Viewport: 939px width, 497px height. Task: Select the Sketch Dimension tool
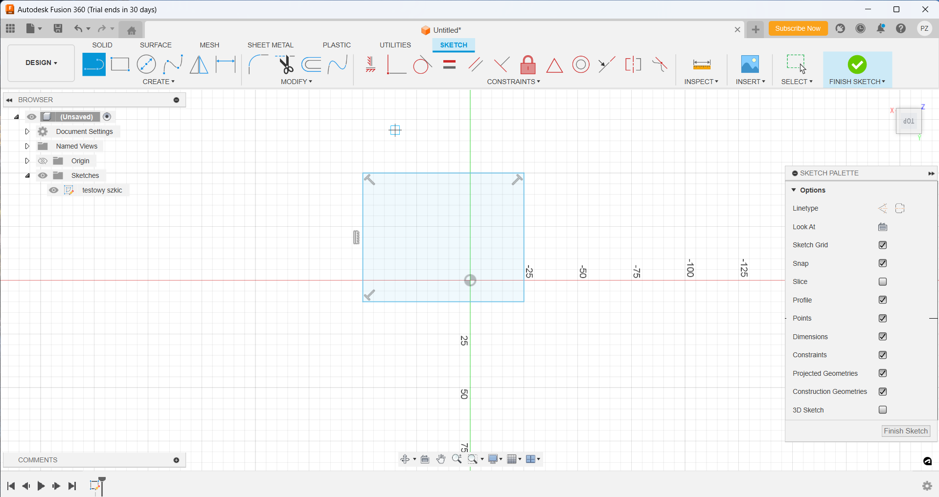point(226,65)
